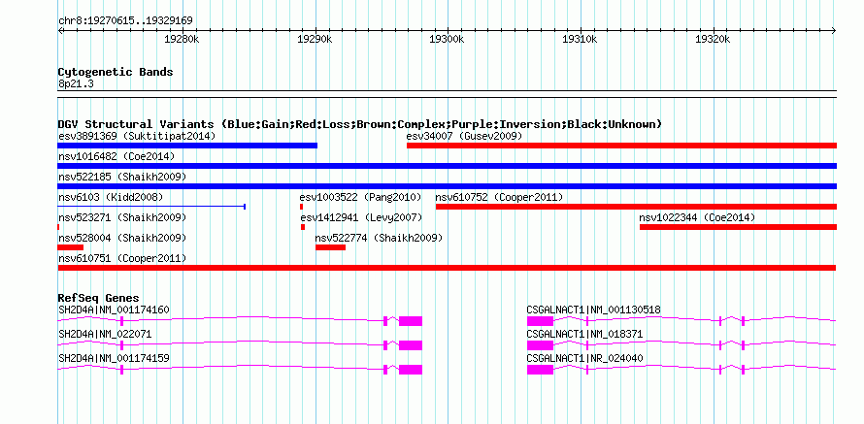864x424 pixels.
Task: Select nsv6103 (Kidd2008) label
Action: click(111, 197)
